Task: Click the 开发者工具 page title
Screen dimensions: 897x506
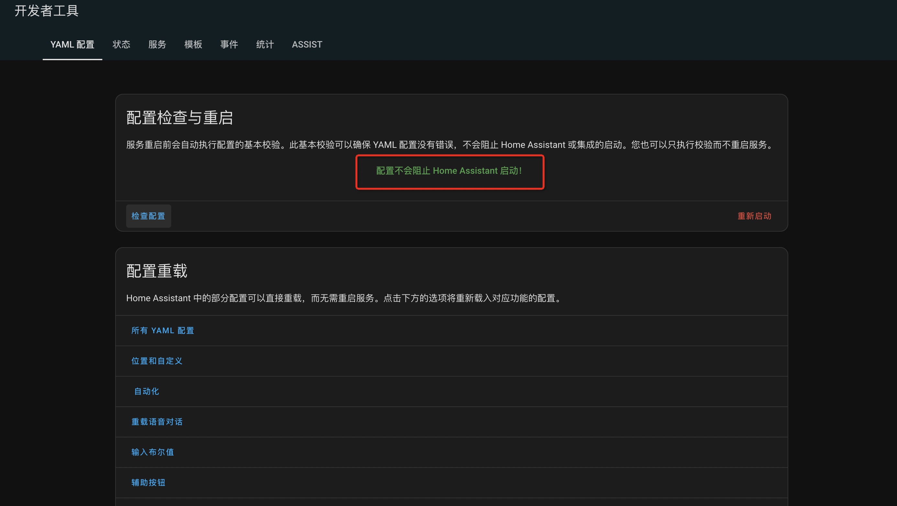Action: (x=46, y=11)
